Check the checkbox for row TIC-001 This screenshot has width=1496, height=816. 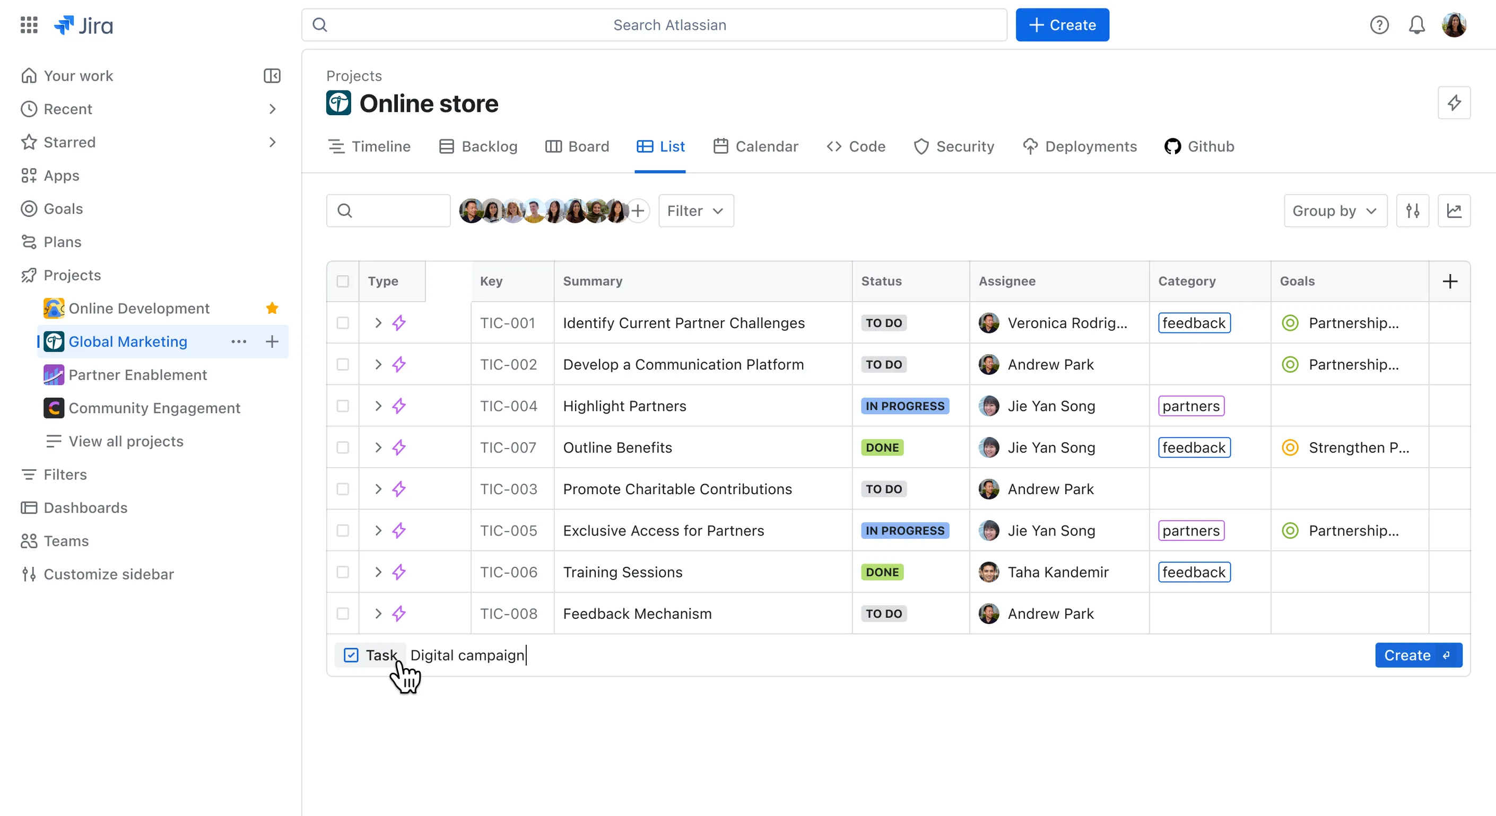343,323
